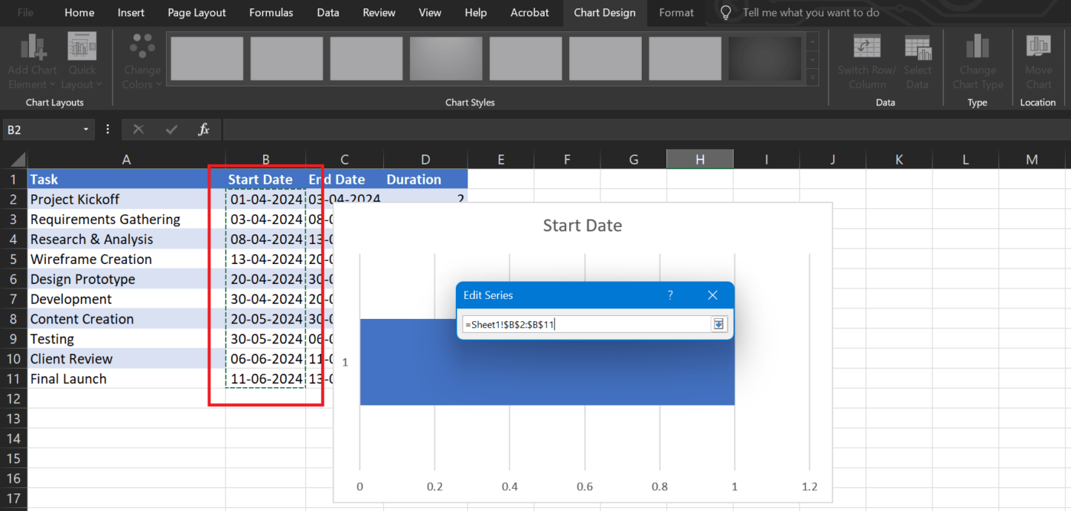Click the series values input field
Viewport: 1071px width, 511px height.
point(587,324)
